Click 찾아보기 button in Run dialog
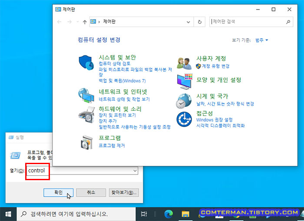 (124, 192)
